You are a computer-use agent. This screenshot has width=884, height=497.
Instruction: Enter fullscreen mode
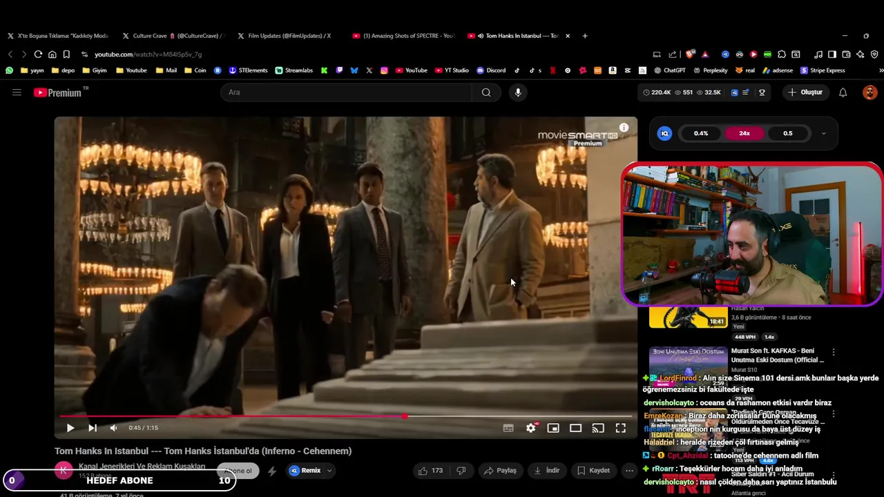[621, 428]
